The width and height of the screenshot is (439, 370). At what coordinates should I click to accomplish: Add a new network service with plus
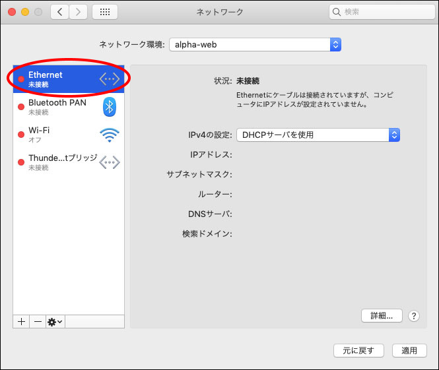point(21,322)
